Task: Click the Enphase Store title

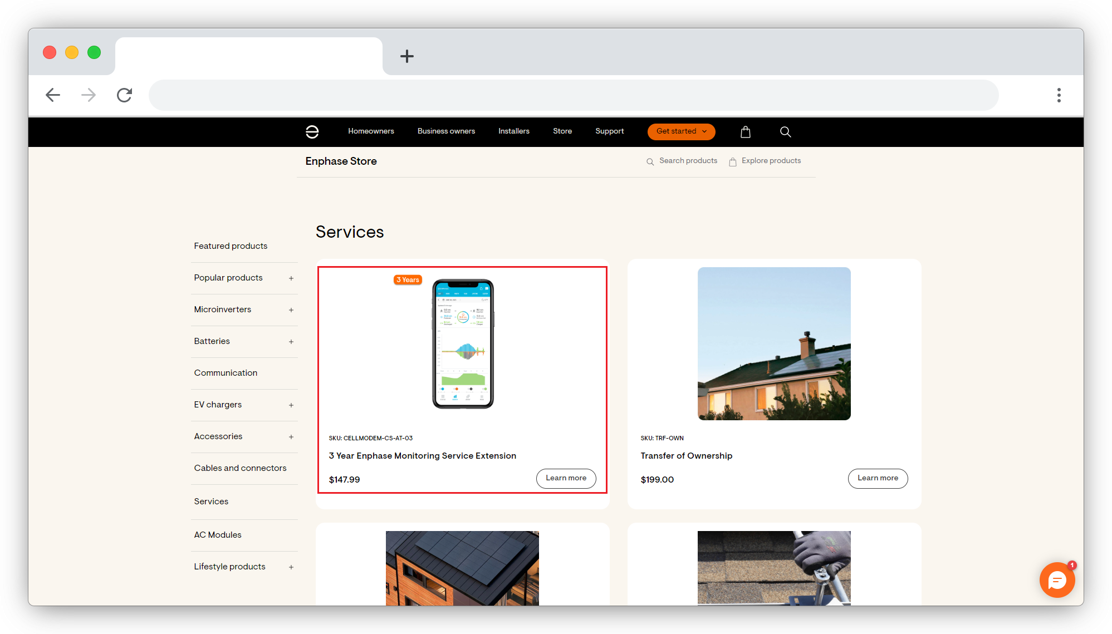Action: pyautogui.click(x=341, y=161)
